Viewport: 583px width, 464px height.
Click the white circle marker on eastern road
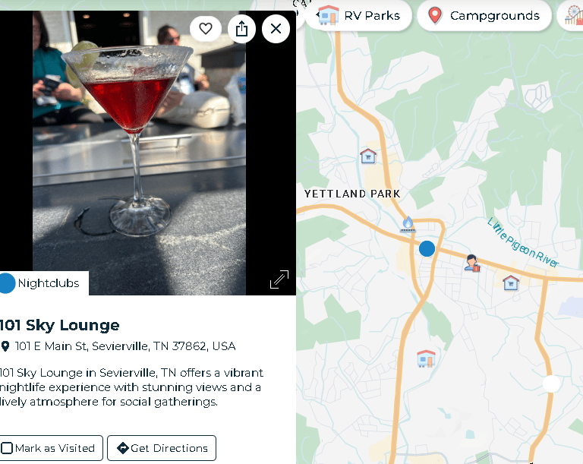point(551,384)
